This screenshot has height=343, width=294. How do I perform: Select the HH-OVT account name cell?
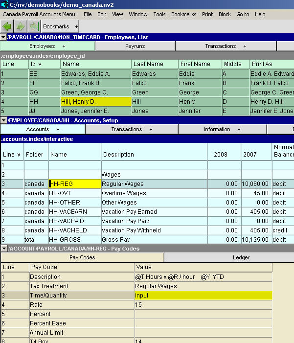tap(74, 193)
